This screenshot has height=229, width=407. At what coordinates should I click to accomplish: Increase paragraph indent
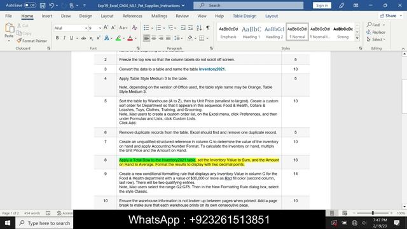click(191, 28)
